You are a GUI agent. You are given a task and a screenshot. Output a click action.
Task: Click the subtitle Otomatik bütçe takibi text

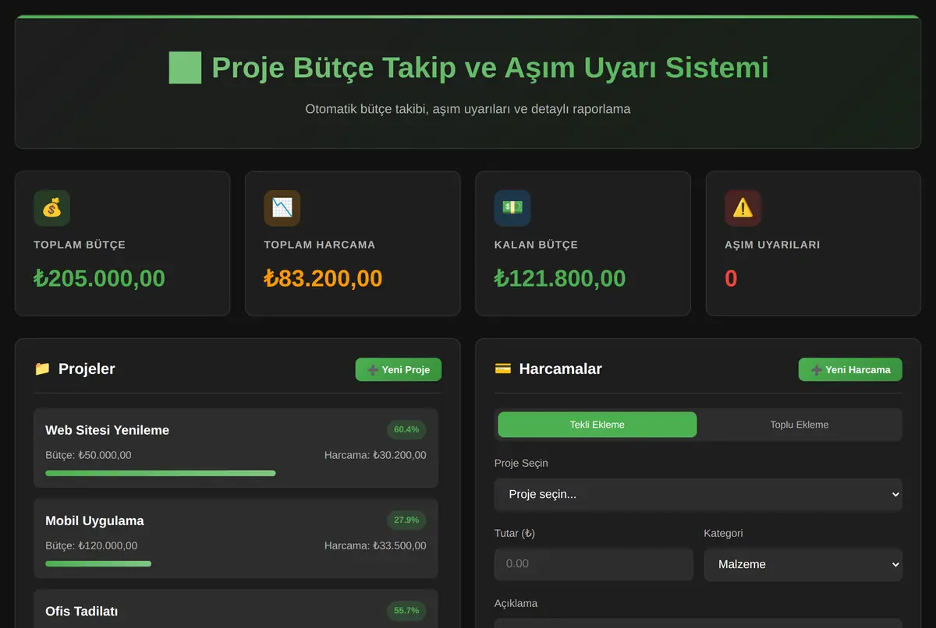(468, 109)
